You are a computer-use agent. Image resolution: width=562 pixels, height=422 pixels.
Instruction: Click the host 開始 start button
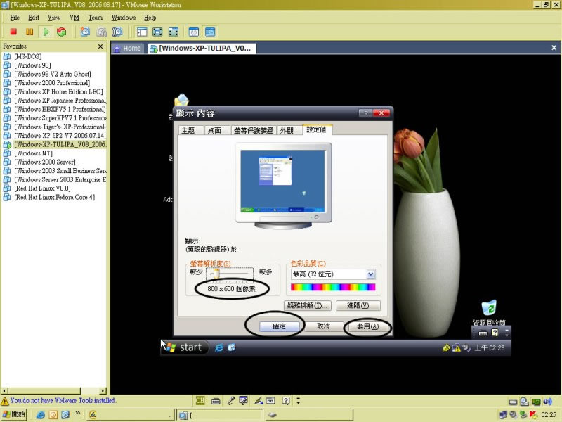tap(14, 414)
